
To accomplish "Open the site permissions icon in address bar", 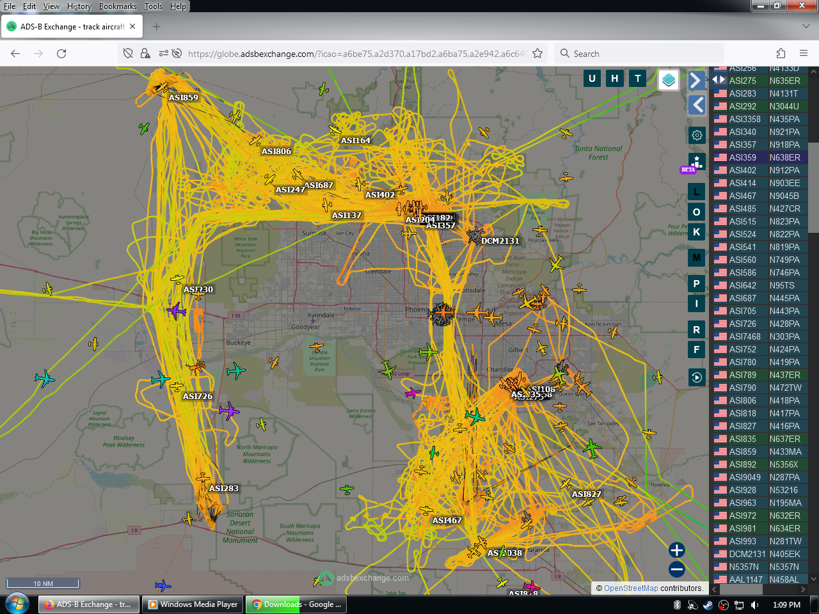I will pyautogui.click(x=164, y=54).
